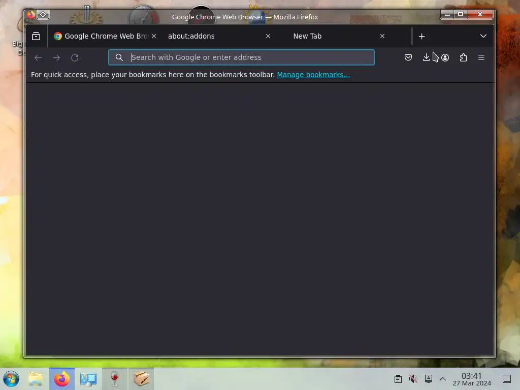Close the Google Chrome Web Browser tab
Viewport: 520px width, 390px height.
154,36
